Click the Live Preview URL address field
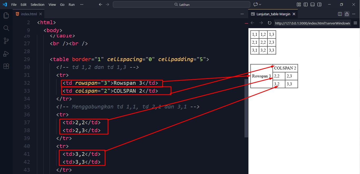The height and width of the screenshot is (174, 360). [x=313, y=23]
